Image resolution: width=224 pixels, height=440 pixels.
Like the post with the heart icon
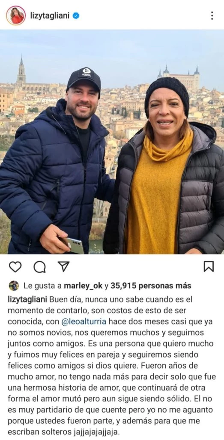[x=15, y=266]
